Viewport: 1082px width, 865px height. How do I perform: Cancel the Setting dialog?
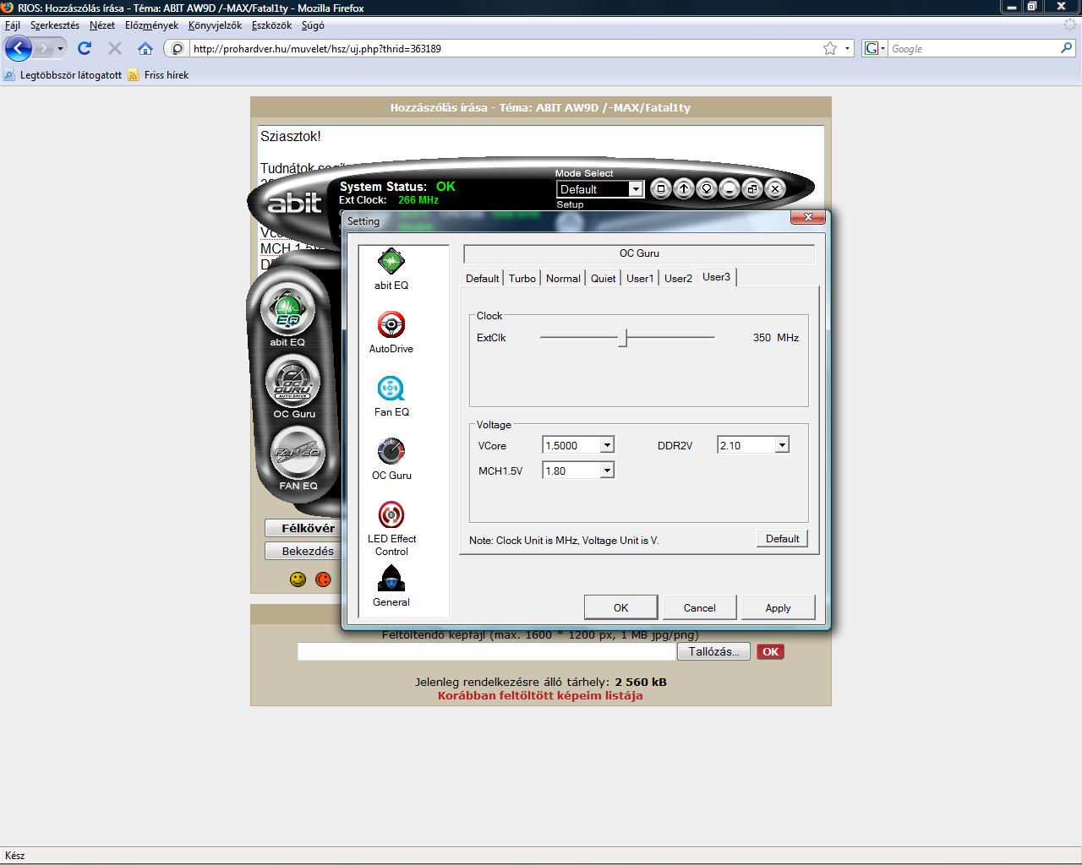click(x=699, y=607)
